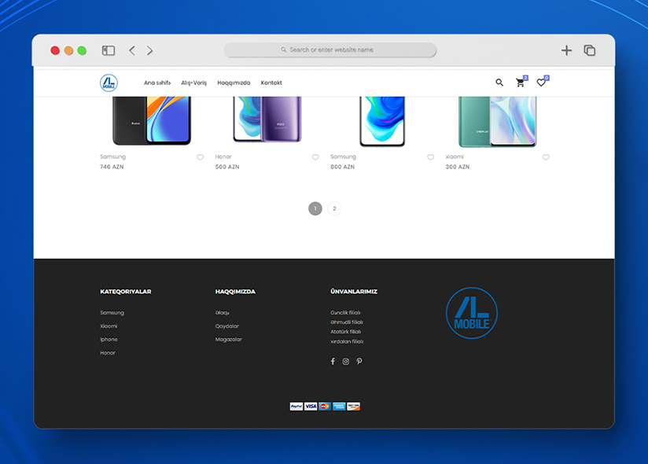Click the Honor product name above 500 AZN
Image resolution: width=648 pixels, height=464 pixels.
223,157
